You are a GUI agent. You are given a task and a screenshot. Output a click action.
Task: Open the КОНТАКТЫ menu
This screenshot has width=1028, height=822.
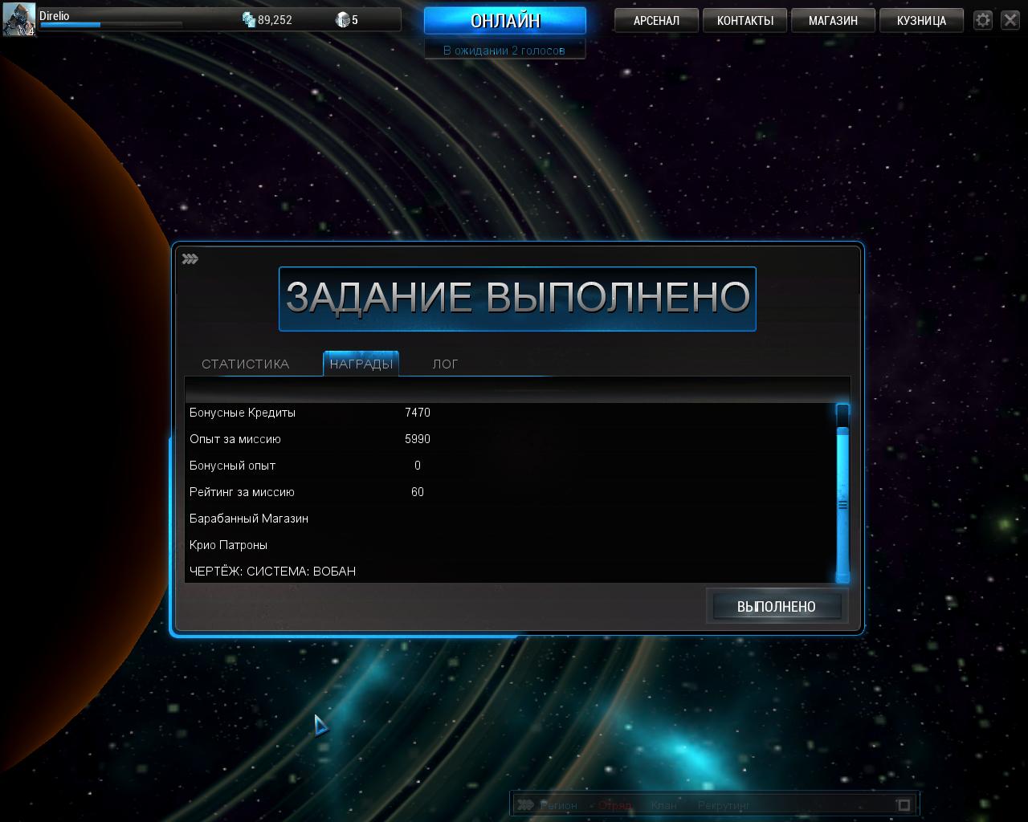point(745,21)
